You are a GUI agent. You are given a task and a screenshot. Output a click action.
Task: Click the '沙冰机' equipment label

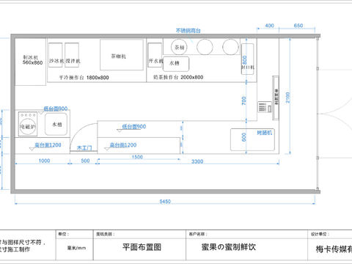[56, 61]
